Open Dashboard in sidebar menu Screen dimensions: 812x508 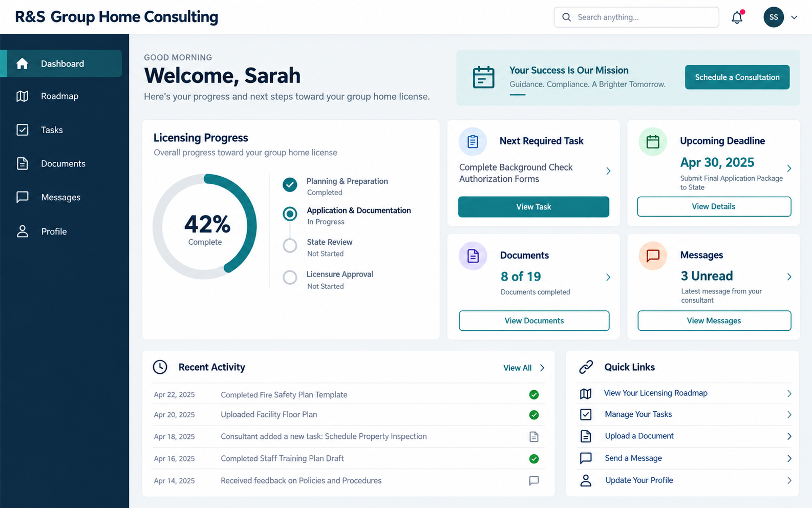tap(61, 63)
